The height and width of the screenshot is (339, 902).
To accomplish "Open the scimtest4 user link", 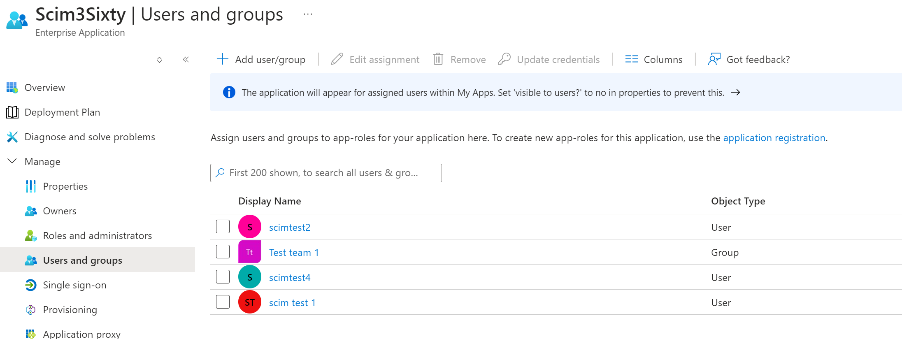I will click(x=289, y=278).
